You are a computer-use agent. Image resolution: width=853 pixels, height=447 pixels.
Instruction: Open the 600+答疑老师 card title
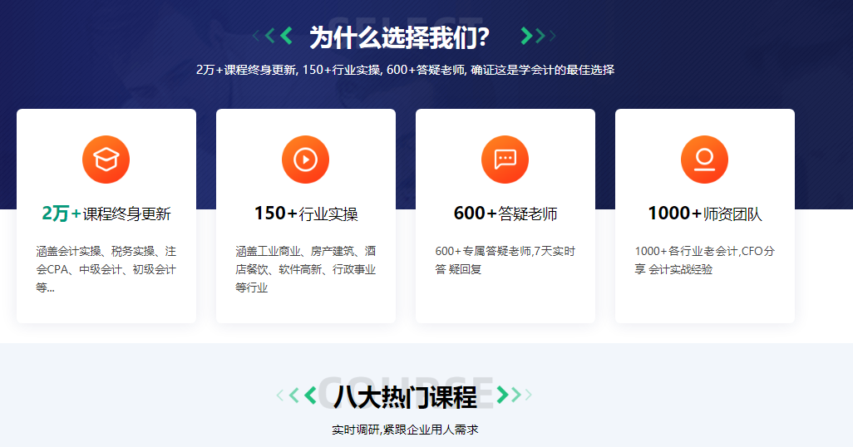[x=505, y=214]
